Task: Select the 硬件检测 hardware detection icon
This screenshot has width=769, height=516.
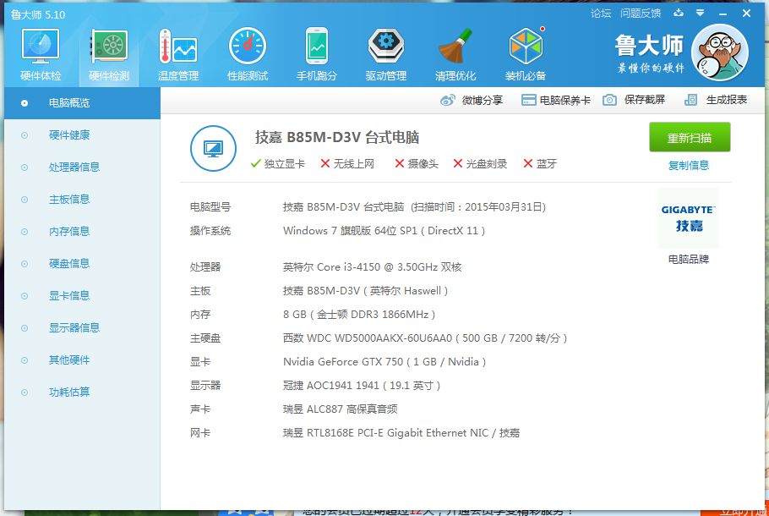Action: pos(109,54)
